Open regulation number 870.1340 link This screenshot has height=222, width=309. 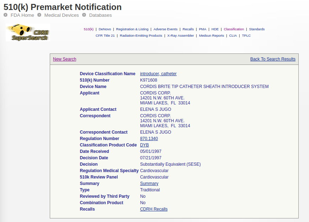pos(149,139)
